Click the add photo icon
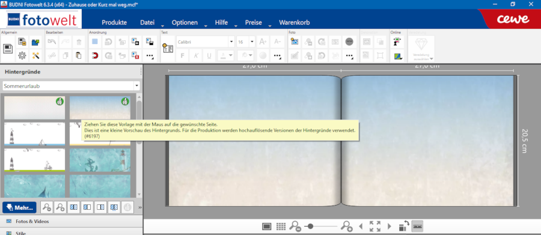The image size is (541, 235). coord(295,42)
